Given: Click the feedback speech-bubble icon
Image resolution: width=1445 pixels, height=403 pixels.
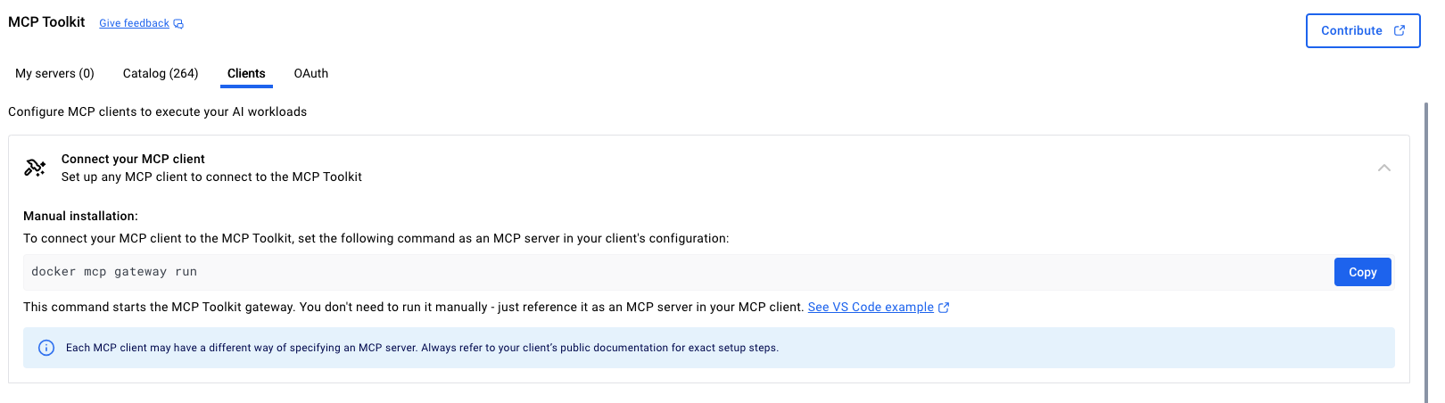Looking at the screenshot, I should pos(178,24).
